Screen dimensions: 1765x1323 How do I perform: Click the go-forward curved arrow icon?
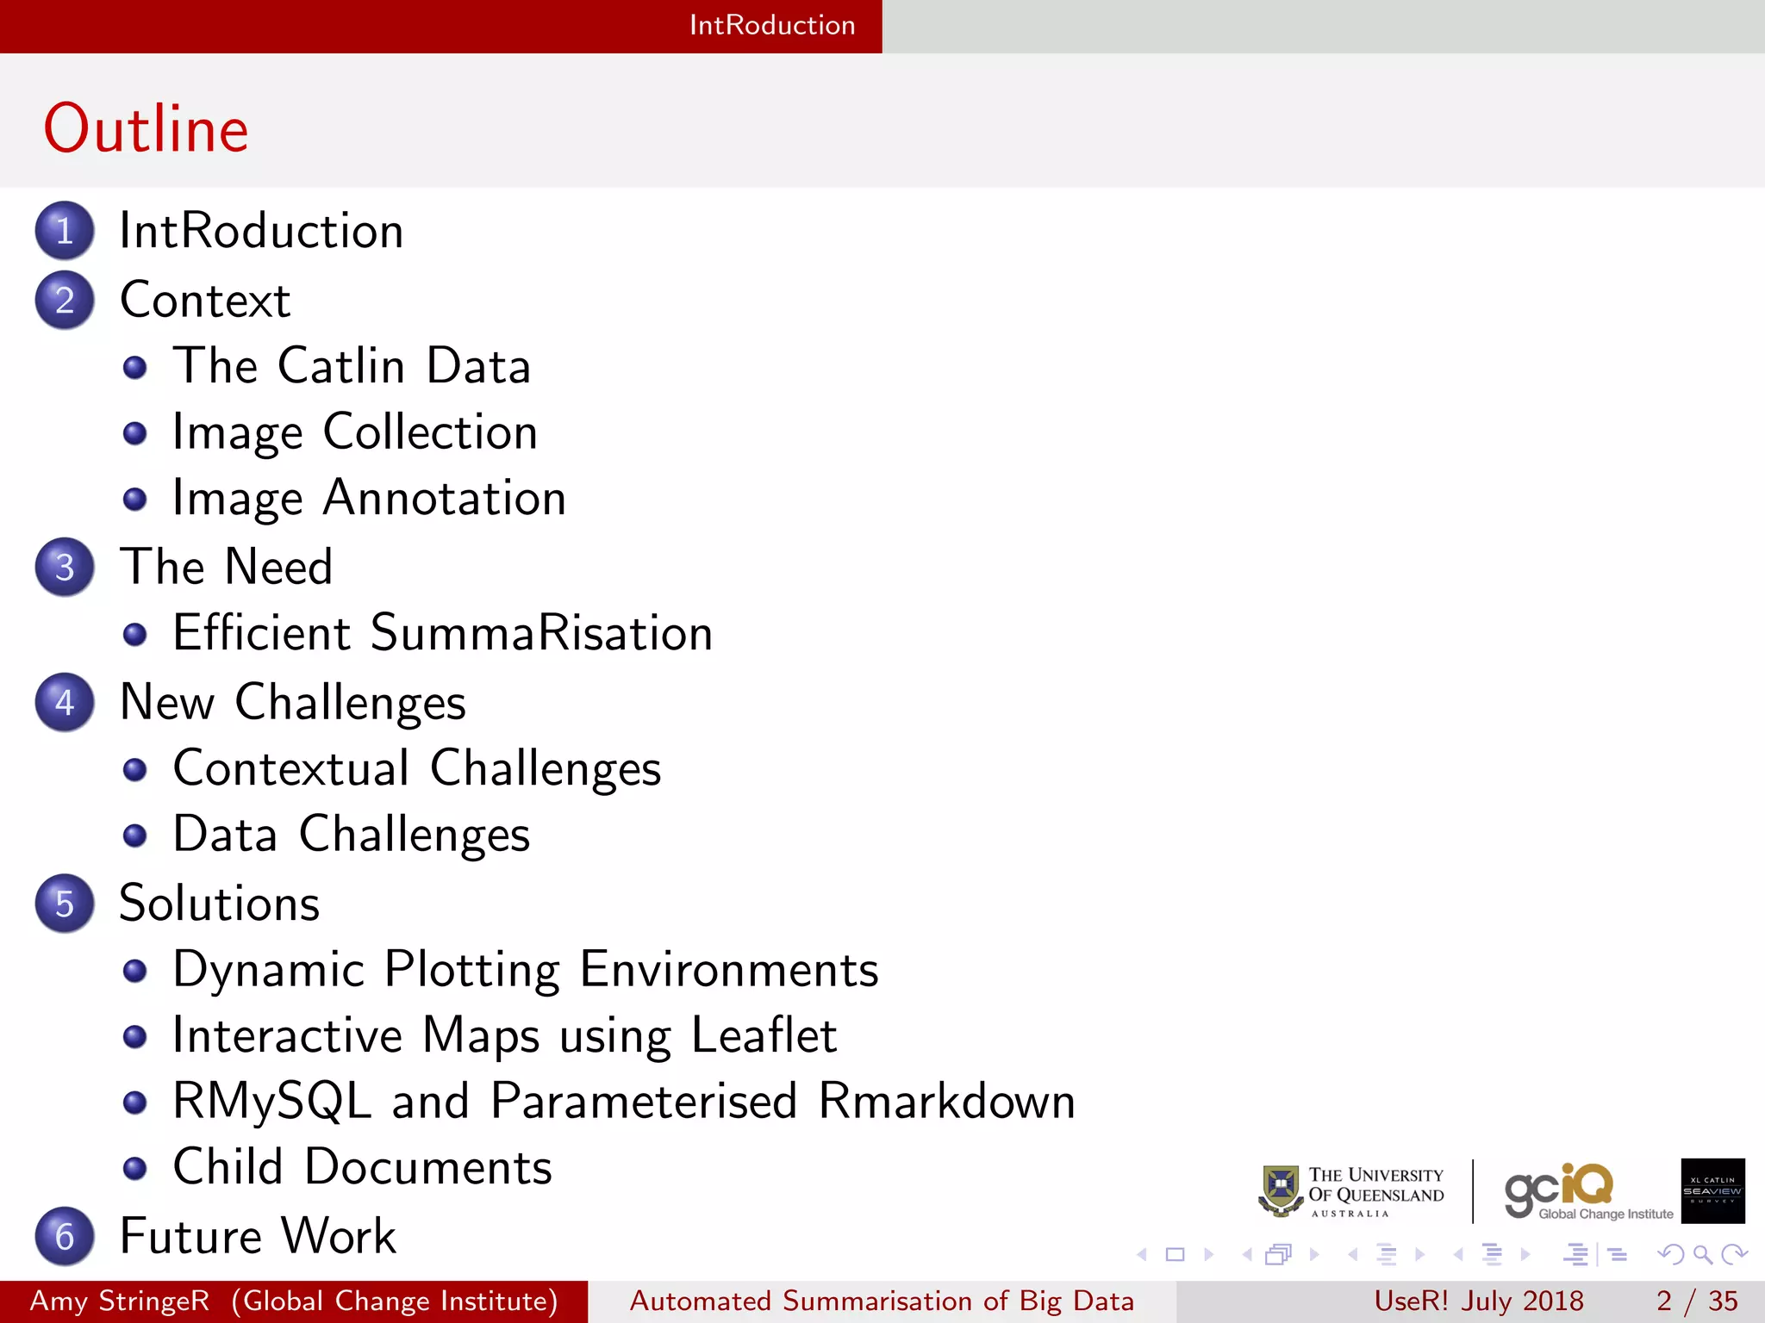[x=1734, y=1255]
